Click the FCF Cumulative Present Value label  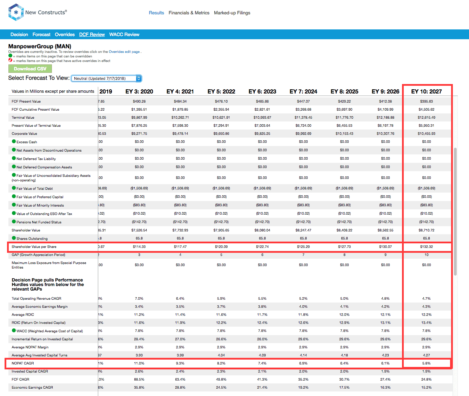[x=35, y=109]
